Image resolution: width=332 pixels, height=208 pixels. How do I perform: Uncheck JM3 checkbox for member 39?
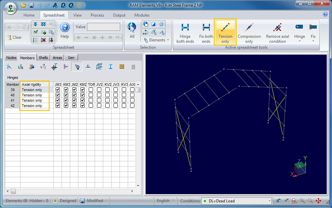tap(58, 90)
